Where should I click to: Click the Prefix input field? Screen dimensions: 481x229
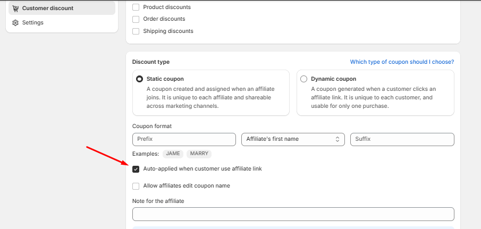click(184, 139)
